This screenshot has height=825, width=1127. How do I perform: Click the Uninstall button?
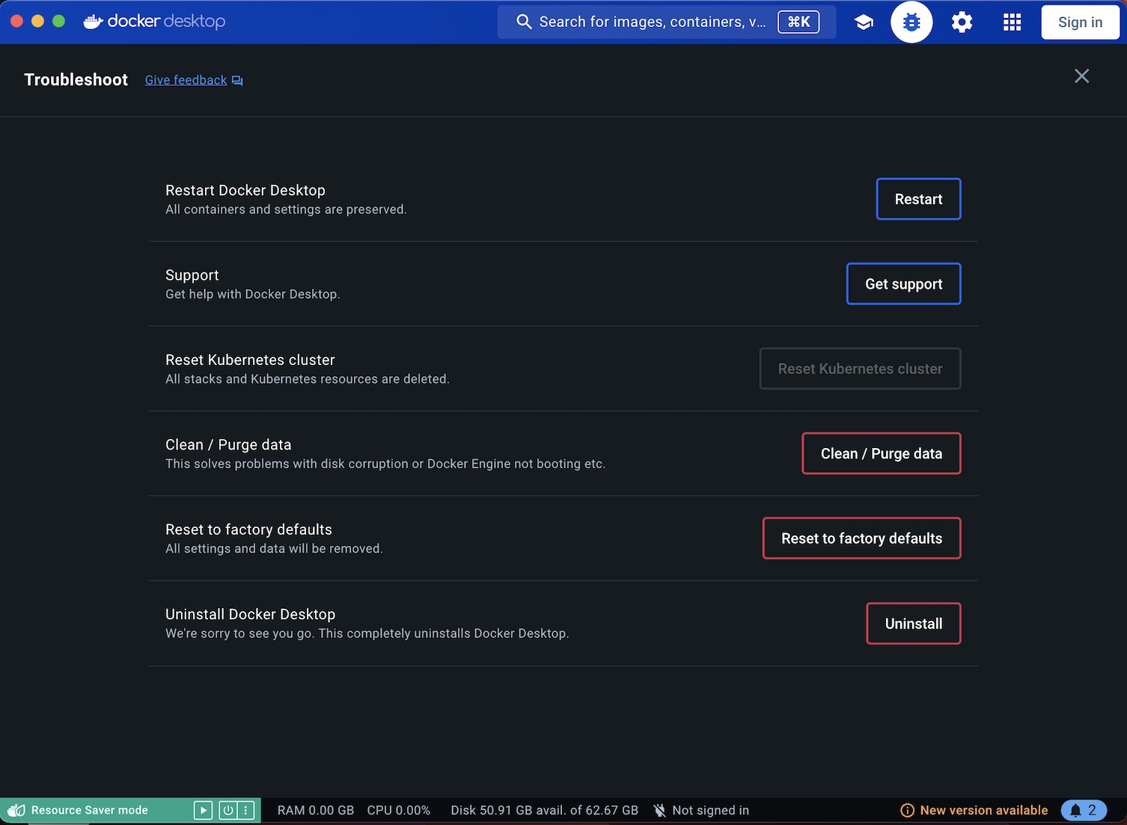tap(914, 624)
